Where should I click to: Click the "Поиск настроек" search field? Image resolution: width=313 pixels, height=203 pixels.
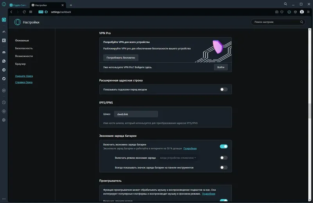(278, 22)
